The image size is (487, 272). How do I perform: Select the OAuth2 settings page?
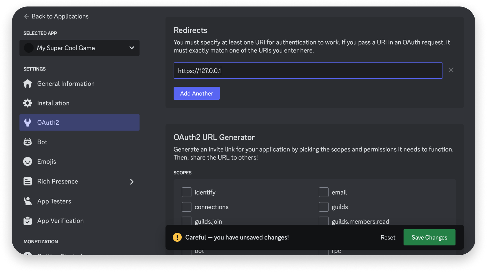[x=79, y=122]
